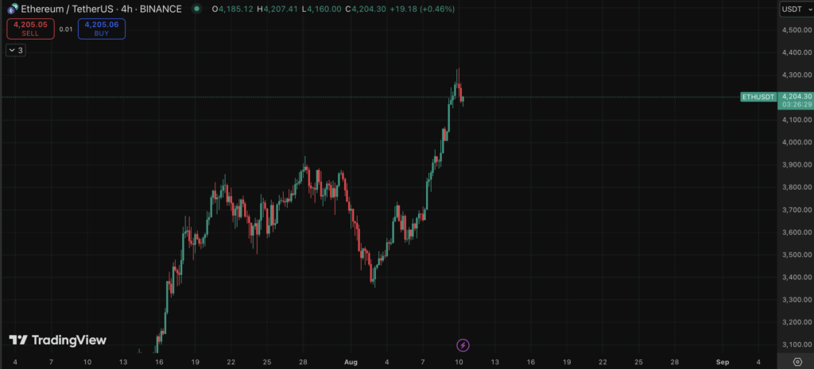Click the 3,500.00 price axis label

[x=797, y=255]
